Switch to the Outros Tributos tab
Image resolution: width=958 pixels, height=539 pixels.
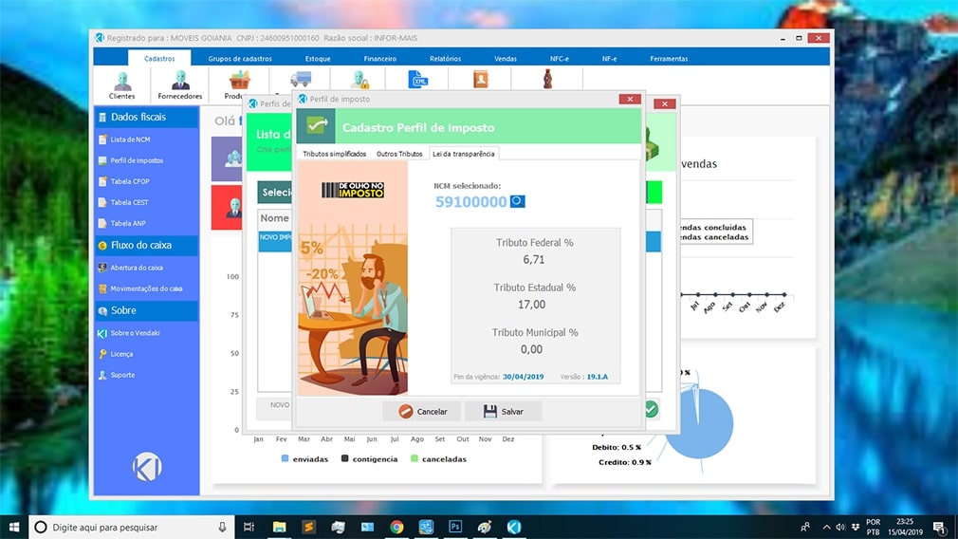pyautogui.click(x=399, y=154)
